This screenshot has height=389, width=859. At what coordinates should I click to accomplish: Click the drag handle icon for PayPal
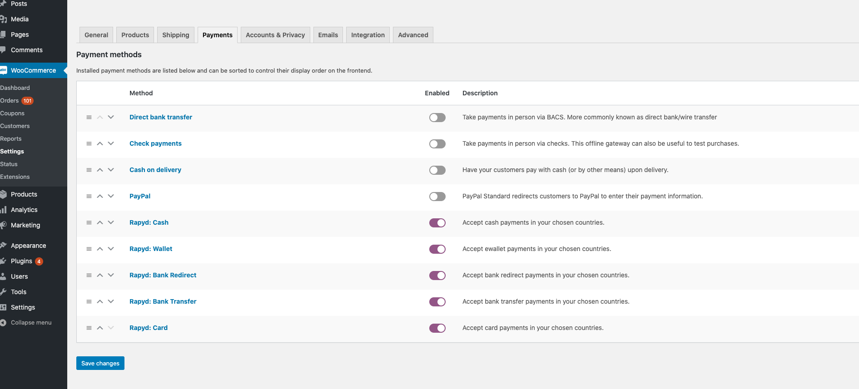point(89,197)
